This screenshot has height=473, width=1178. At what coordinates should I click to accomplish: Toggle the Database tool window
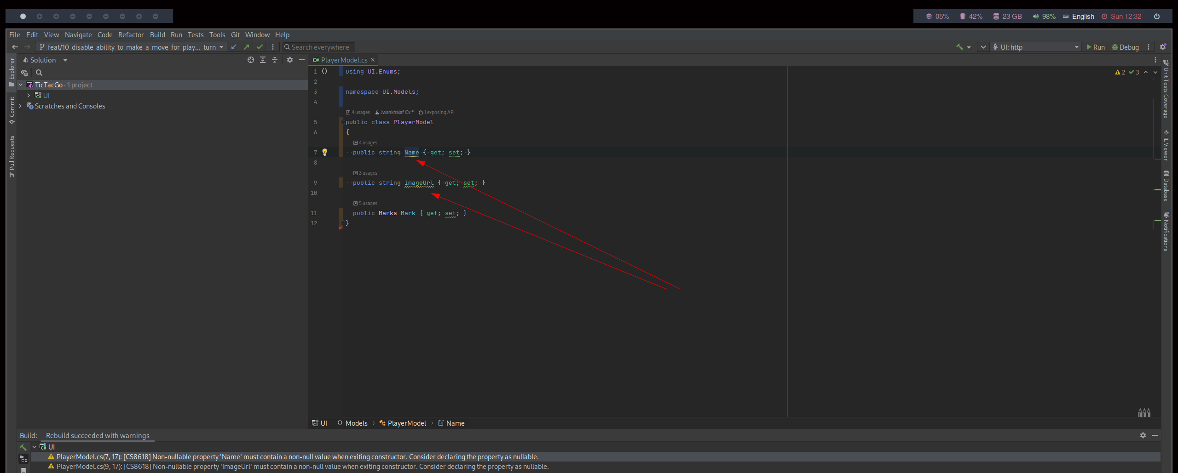coord(1166,186)
